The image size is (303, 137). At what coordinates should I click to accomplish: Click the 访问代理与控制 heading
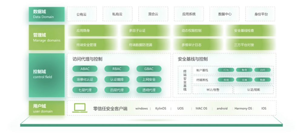point(87,59)
